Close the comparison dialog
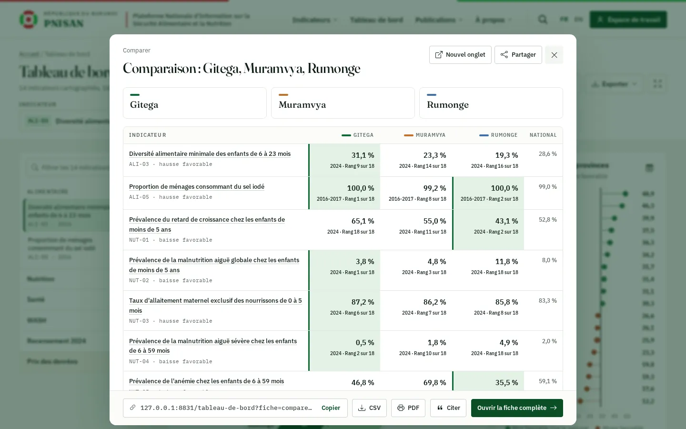Viewport: 686px width, 429px height. (x=554, y=55)
